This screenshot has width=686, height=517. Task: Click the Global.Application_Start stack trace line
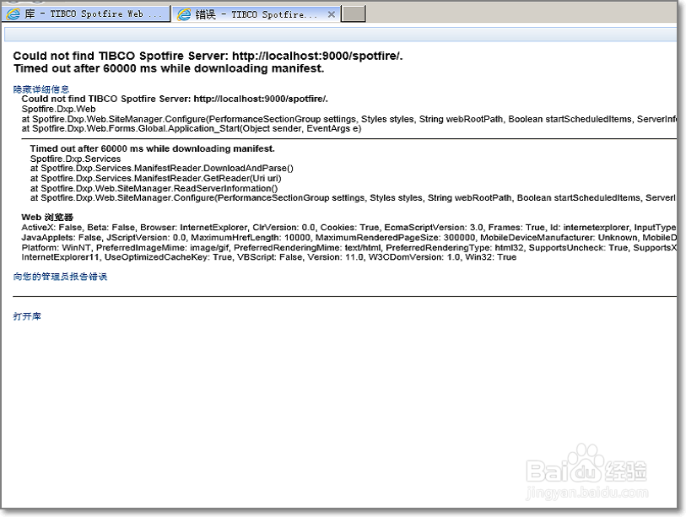tap(192, 128)
